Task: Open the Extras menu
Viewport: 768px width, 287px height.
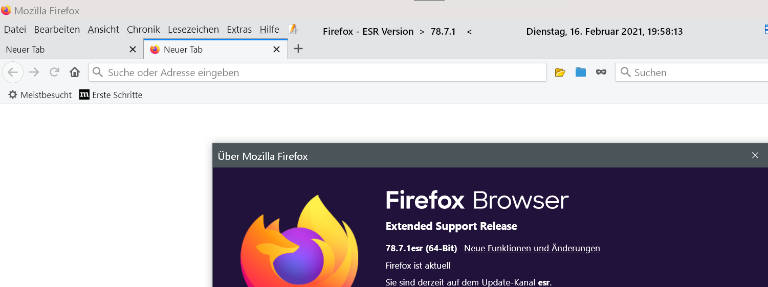Action: [x=239, y=30]
